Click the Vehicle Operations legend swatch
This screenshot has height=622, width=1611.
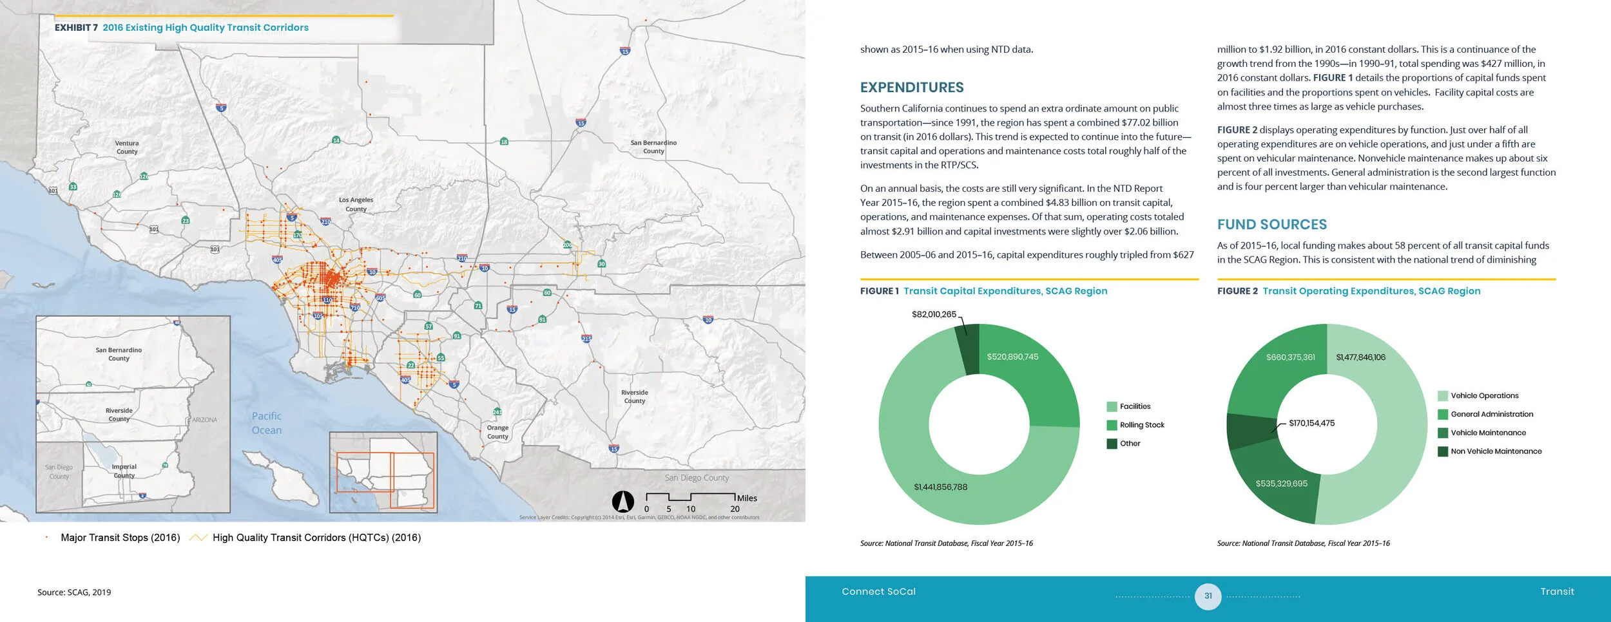coord(1443,396)
